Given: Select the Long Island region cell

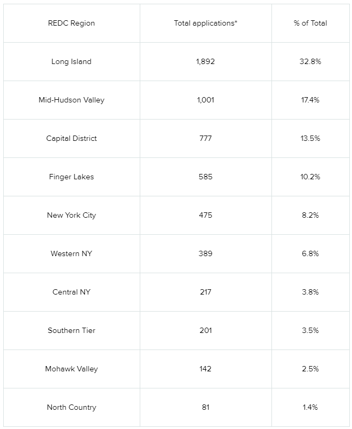Looking at the screenshot, I should tap(71, 61).
